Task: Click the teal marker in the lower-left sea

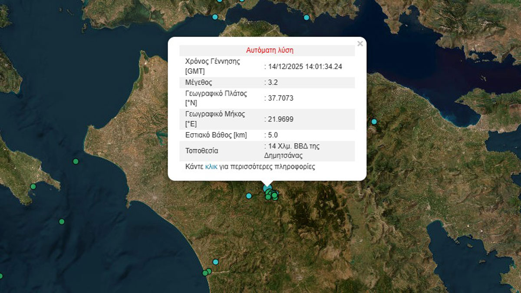Action: (x=62, y=221)
